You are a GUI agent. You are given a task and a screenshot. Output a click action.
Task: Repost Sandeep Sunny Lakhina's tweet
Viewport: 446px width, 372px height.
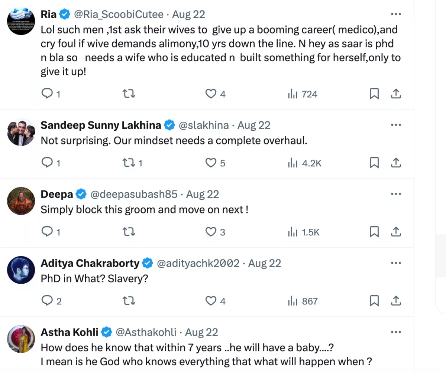pyautogui.click(x=129, y=163)
